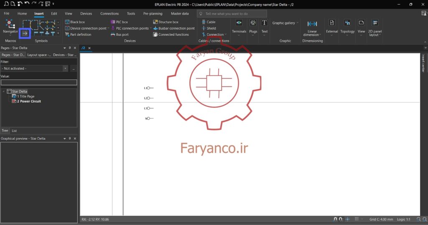The width and height of the screenshot is (428, 225).
Task: Insert a Cable definition
Action: (x=209, y=22)
